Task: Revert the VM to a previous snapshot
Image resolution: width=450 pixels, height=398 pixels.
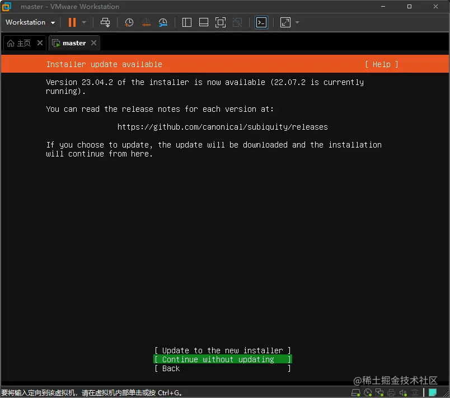Action: pos(146,22)
